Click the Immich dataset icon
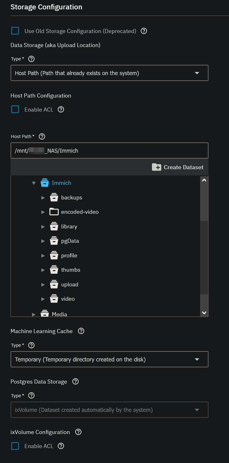This screenshot has height=463, width=229. (x=45, y=183)
